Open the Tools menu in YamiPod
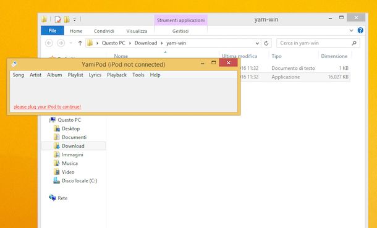The image size is (377, 228). point(138,75)
